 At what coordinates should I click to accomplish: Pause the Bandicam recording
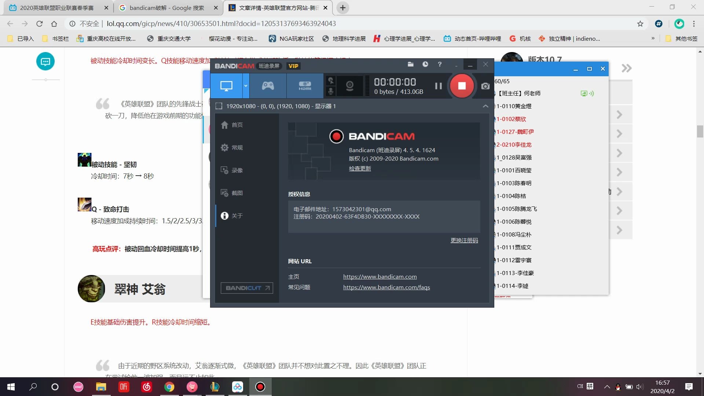click(438, 86)
